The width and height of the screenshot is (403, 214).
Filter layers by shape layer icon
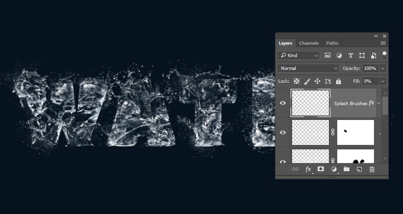point(362,55)
